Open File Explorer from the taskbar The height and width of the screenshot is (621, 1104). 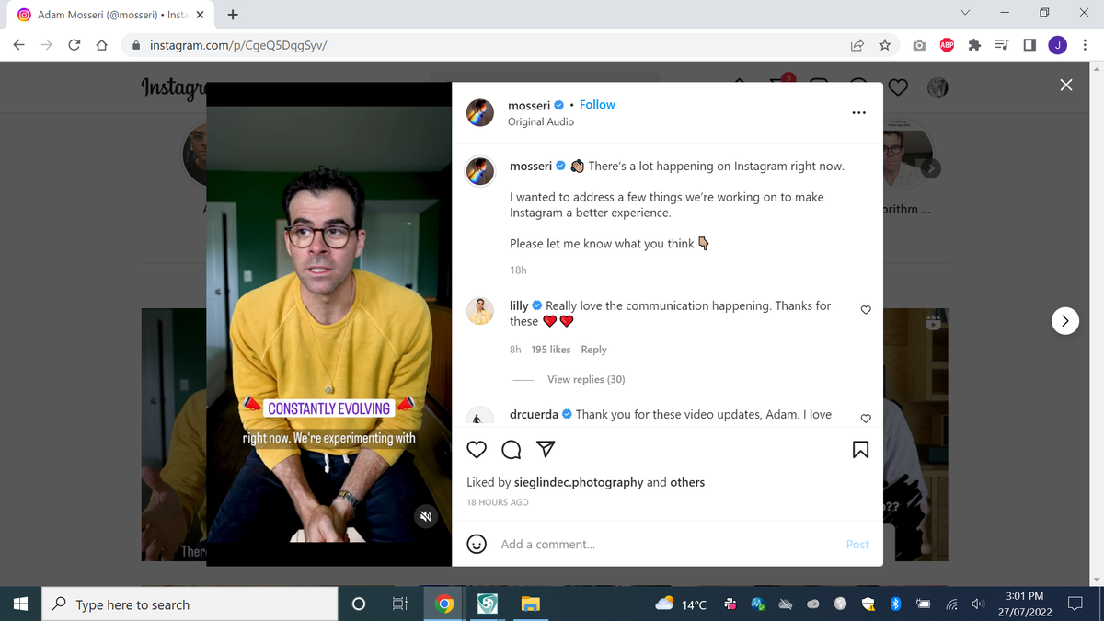point(529,604)
